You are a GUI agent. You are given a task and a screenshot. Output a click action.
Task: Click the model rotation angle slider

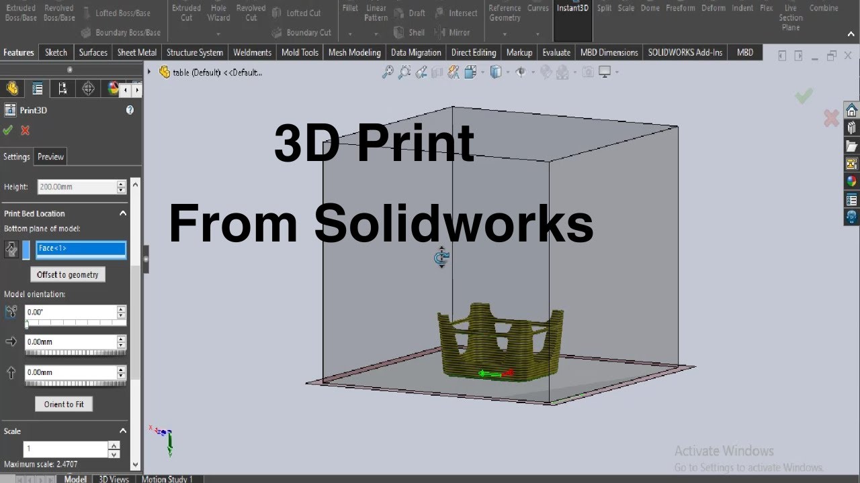click(75, 323)
